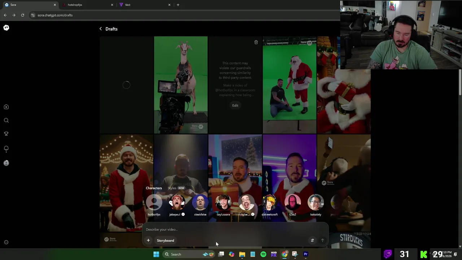Open the Santa on green screen draft
Viewport: 462px width, 260px height.
pos(289,85)
